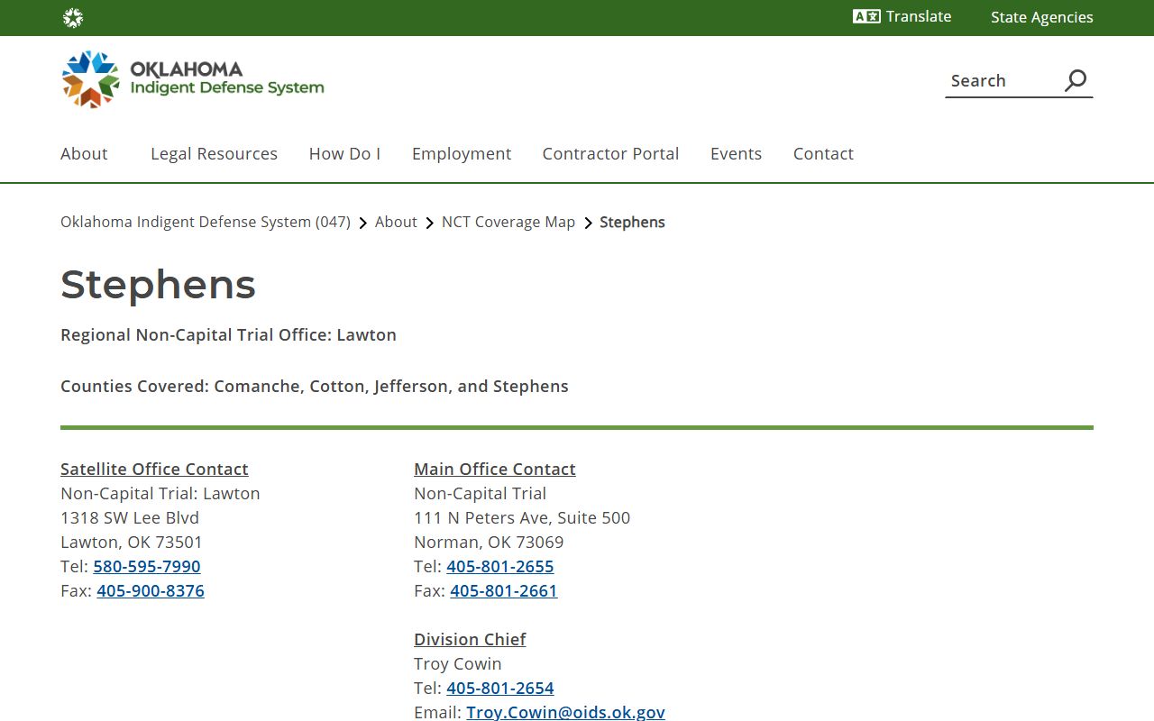Click 'Norman, OK 73069' text

[x=489, y=542]
